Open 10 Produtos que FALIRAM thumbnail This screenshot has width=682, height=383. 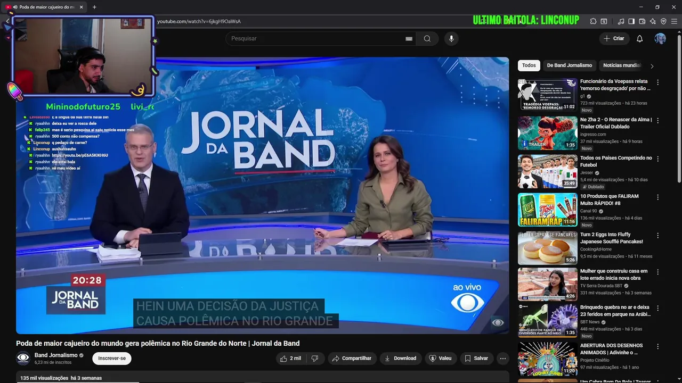click(x=547, y=210)
